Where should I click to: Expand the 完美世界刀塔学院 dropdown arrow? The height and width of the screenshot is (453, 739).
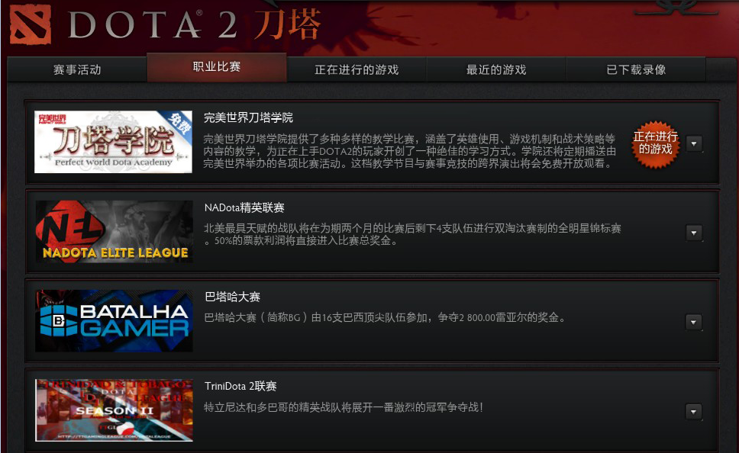click(694, 143)
